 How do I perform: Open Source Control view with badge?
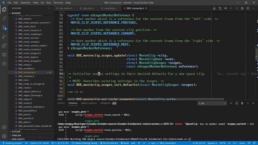(4, 27)
